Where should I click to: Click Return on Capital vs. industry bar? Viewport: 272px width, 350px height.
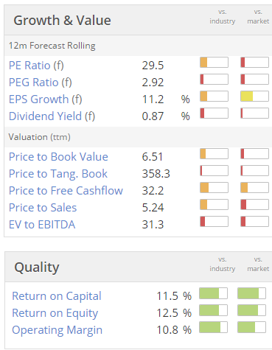(x=213, y=293)
